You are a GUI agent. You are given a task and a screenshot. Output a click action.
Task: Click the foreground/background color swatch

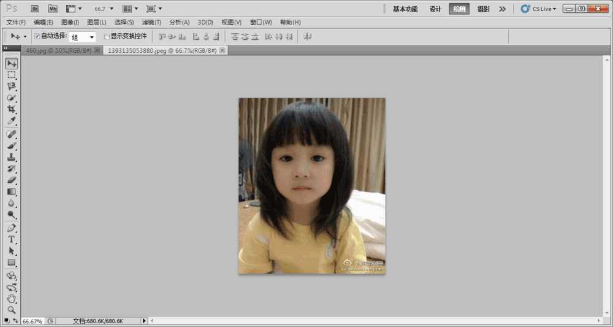pos(6,320)
